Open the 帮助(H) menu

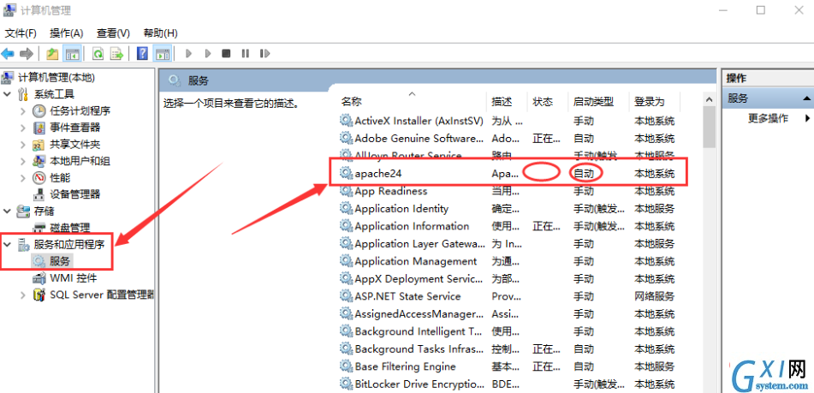click(160, 33)
